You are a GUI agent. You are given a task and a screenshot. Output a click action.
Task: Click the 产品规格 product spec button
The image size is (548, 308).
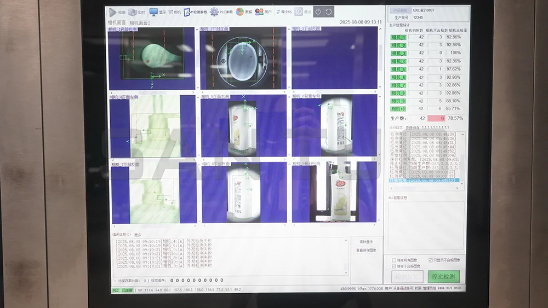(400, 10)
